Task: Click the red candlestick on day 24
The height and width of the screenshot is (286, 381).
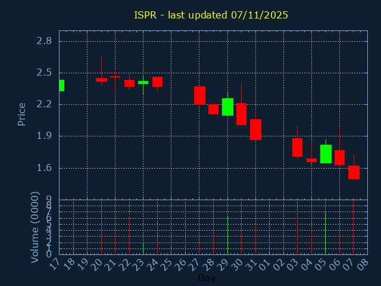Action: coord(157,82)
